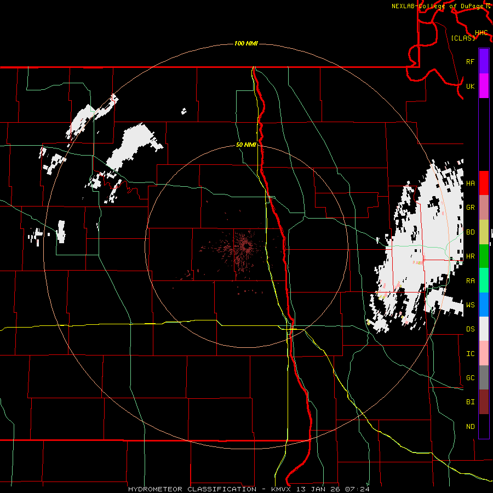Image resolution: width=493 pixels, height=493 pixels.
Task: Click the GR legend label
Action: pos(470,208)
